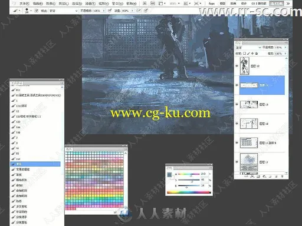Toggle visibility of the bottom textured layer
302x226 pixels.
pyautogui.click(x=237, y=162)
